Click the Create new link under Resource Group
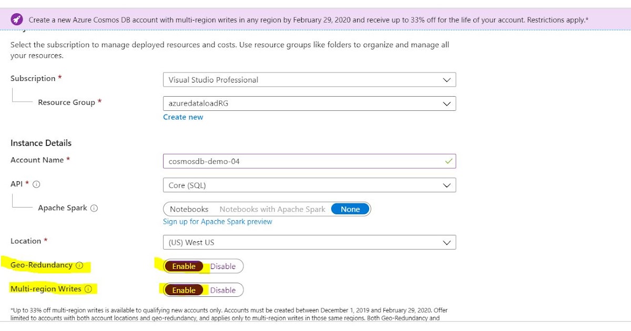 (x=183, y=117)
